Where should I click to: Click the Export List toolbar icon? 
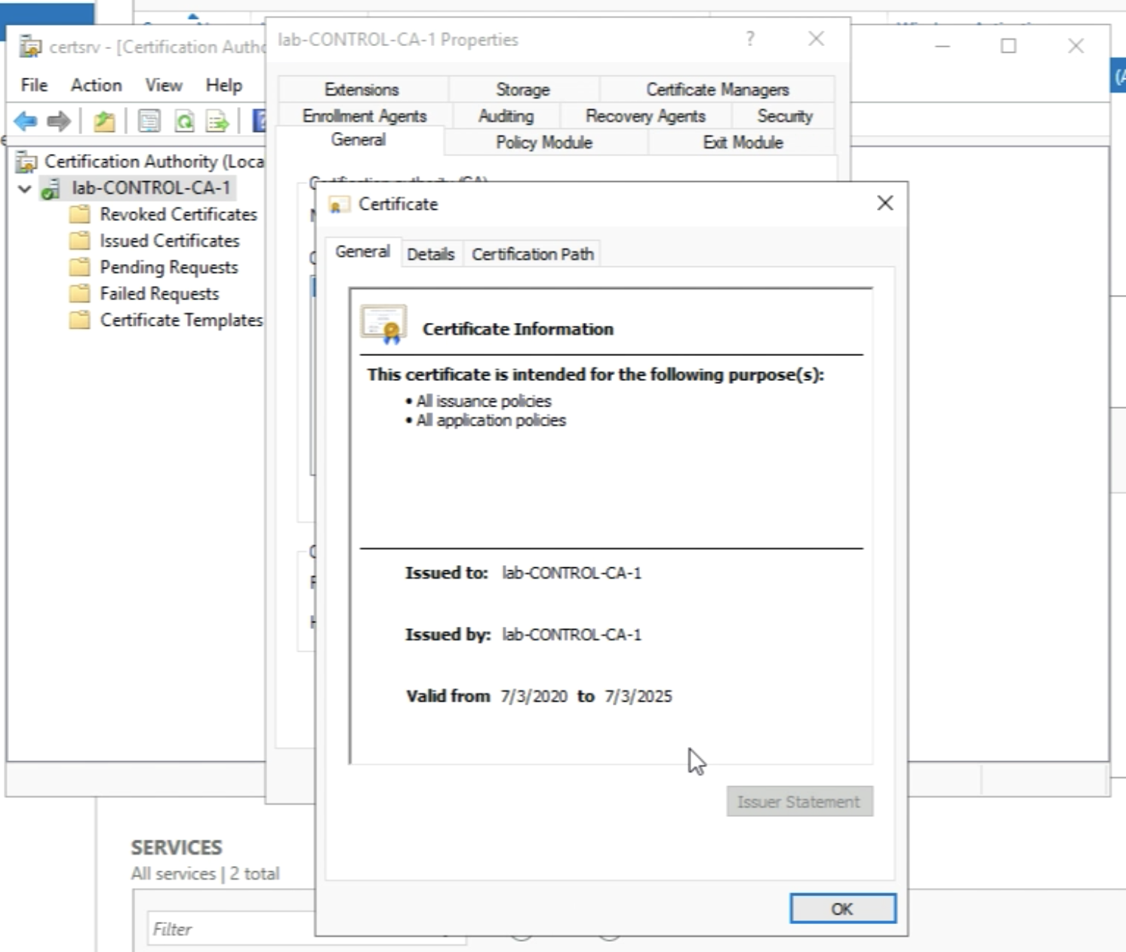pos(217,121)
